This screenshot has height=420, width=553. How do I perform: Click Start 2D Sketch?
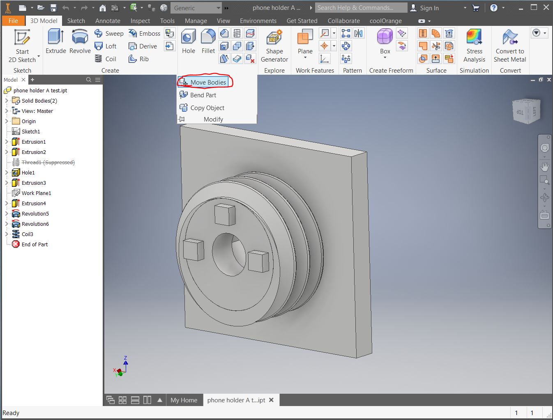pos(22,46)
